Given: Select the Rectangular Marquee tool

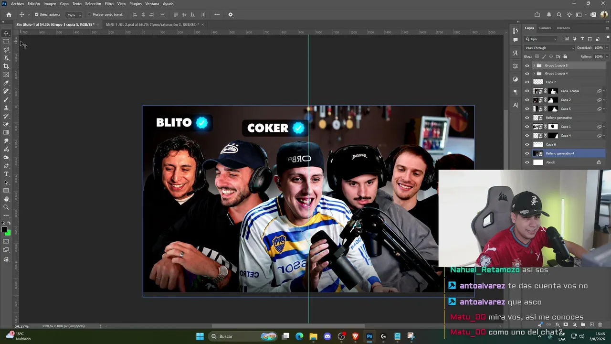Looking at the screenshot, I should [x=6, y=42].
